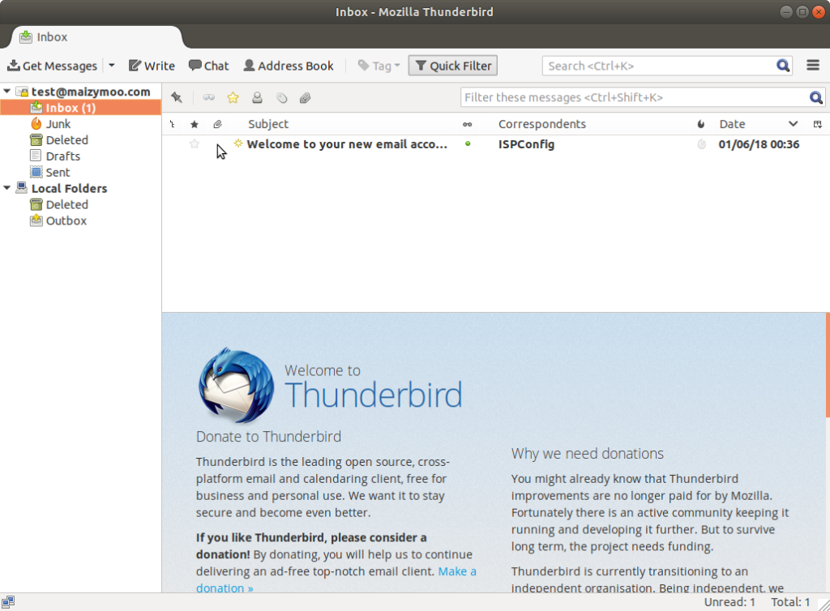Screen dimensions: 830x611
Task: Toggle the tagged messages filter
Action: [281, 97]
